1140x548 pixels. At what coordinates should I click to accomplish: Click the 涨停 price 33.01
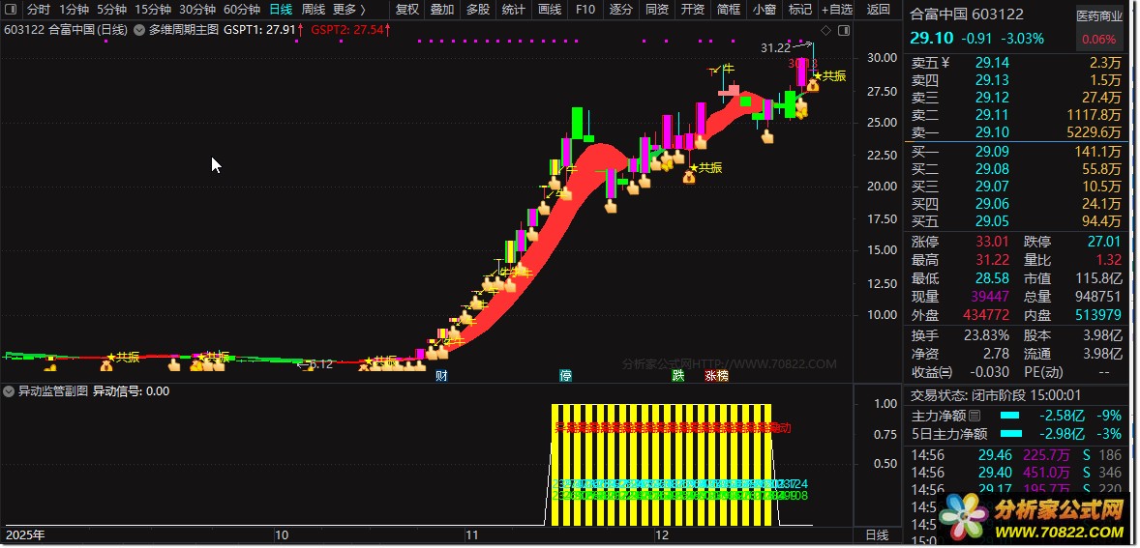click(x=992, y=242)
